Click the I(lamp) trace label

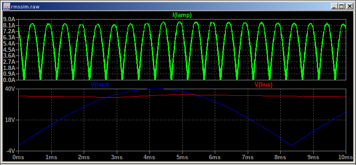point(182,15)
